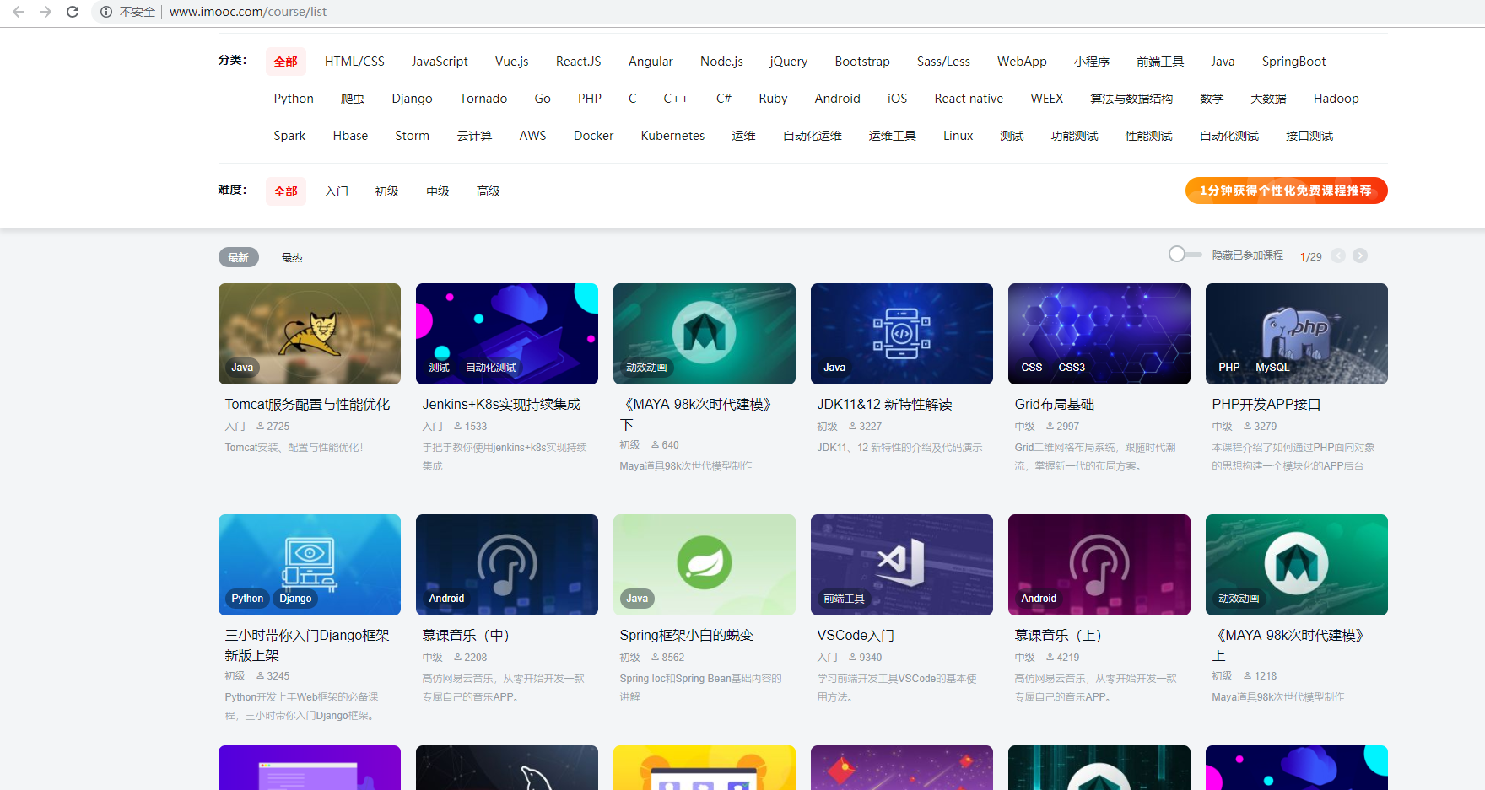Choose the SpringBoot category
The width and height of the screenshot is (1485, 790).
click(x=1294, y=62)
